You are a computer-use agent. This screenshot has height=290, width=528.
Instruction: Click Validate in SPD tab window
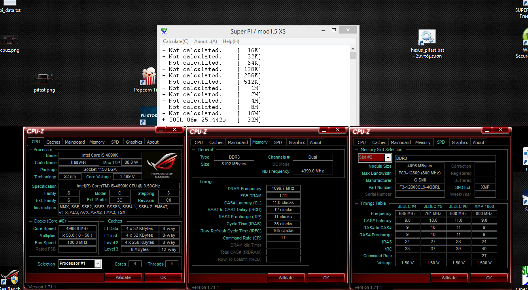point(449,278)
